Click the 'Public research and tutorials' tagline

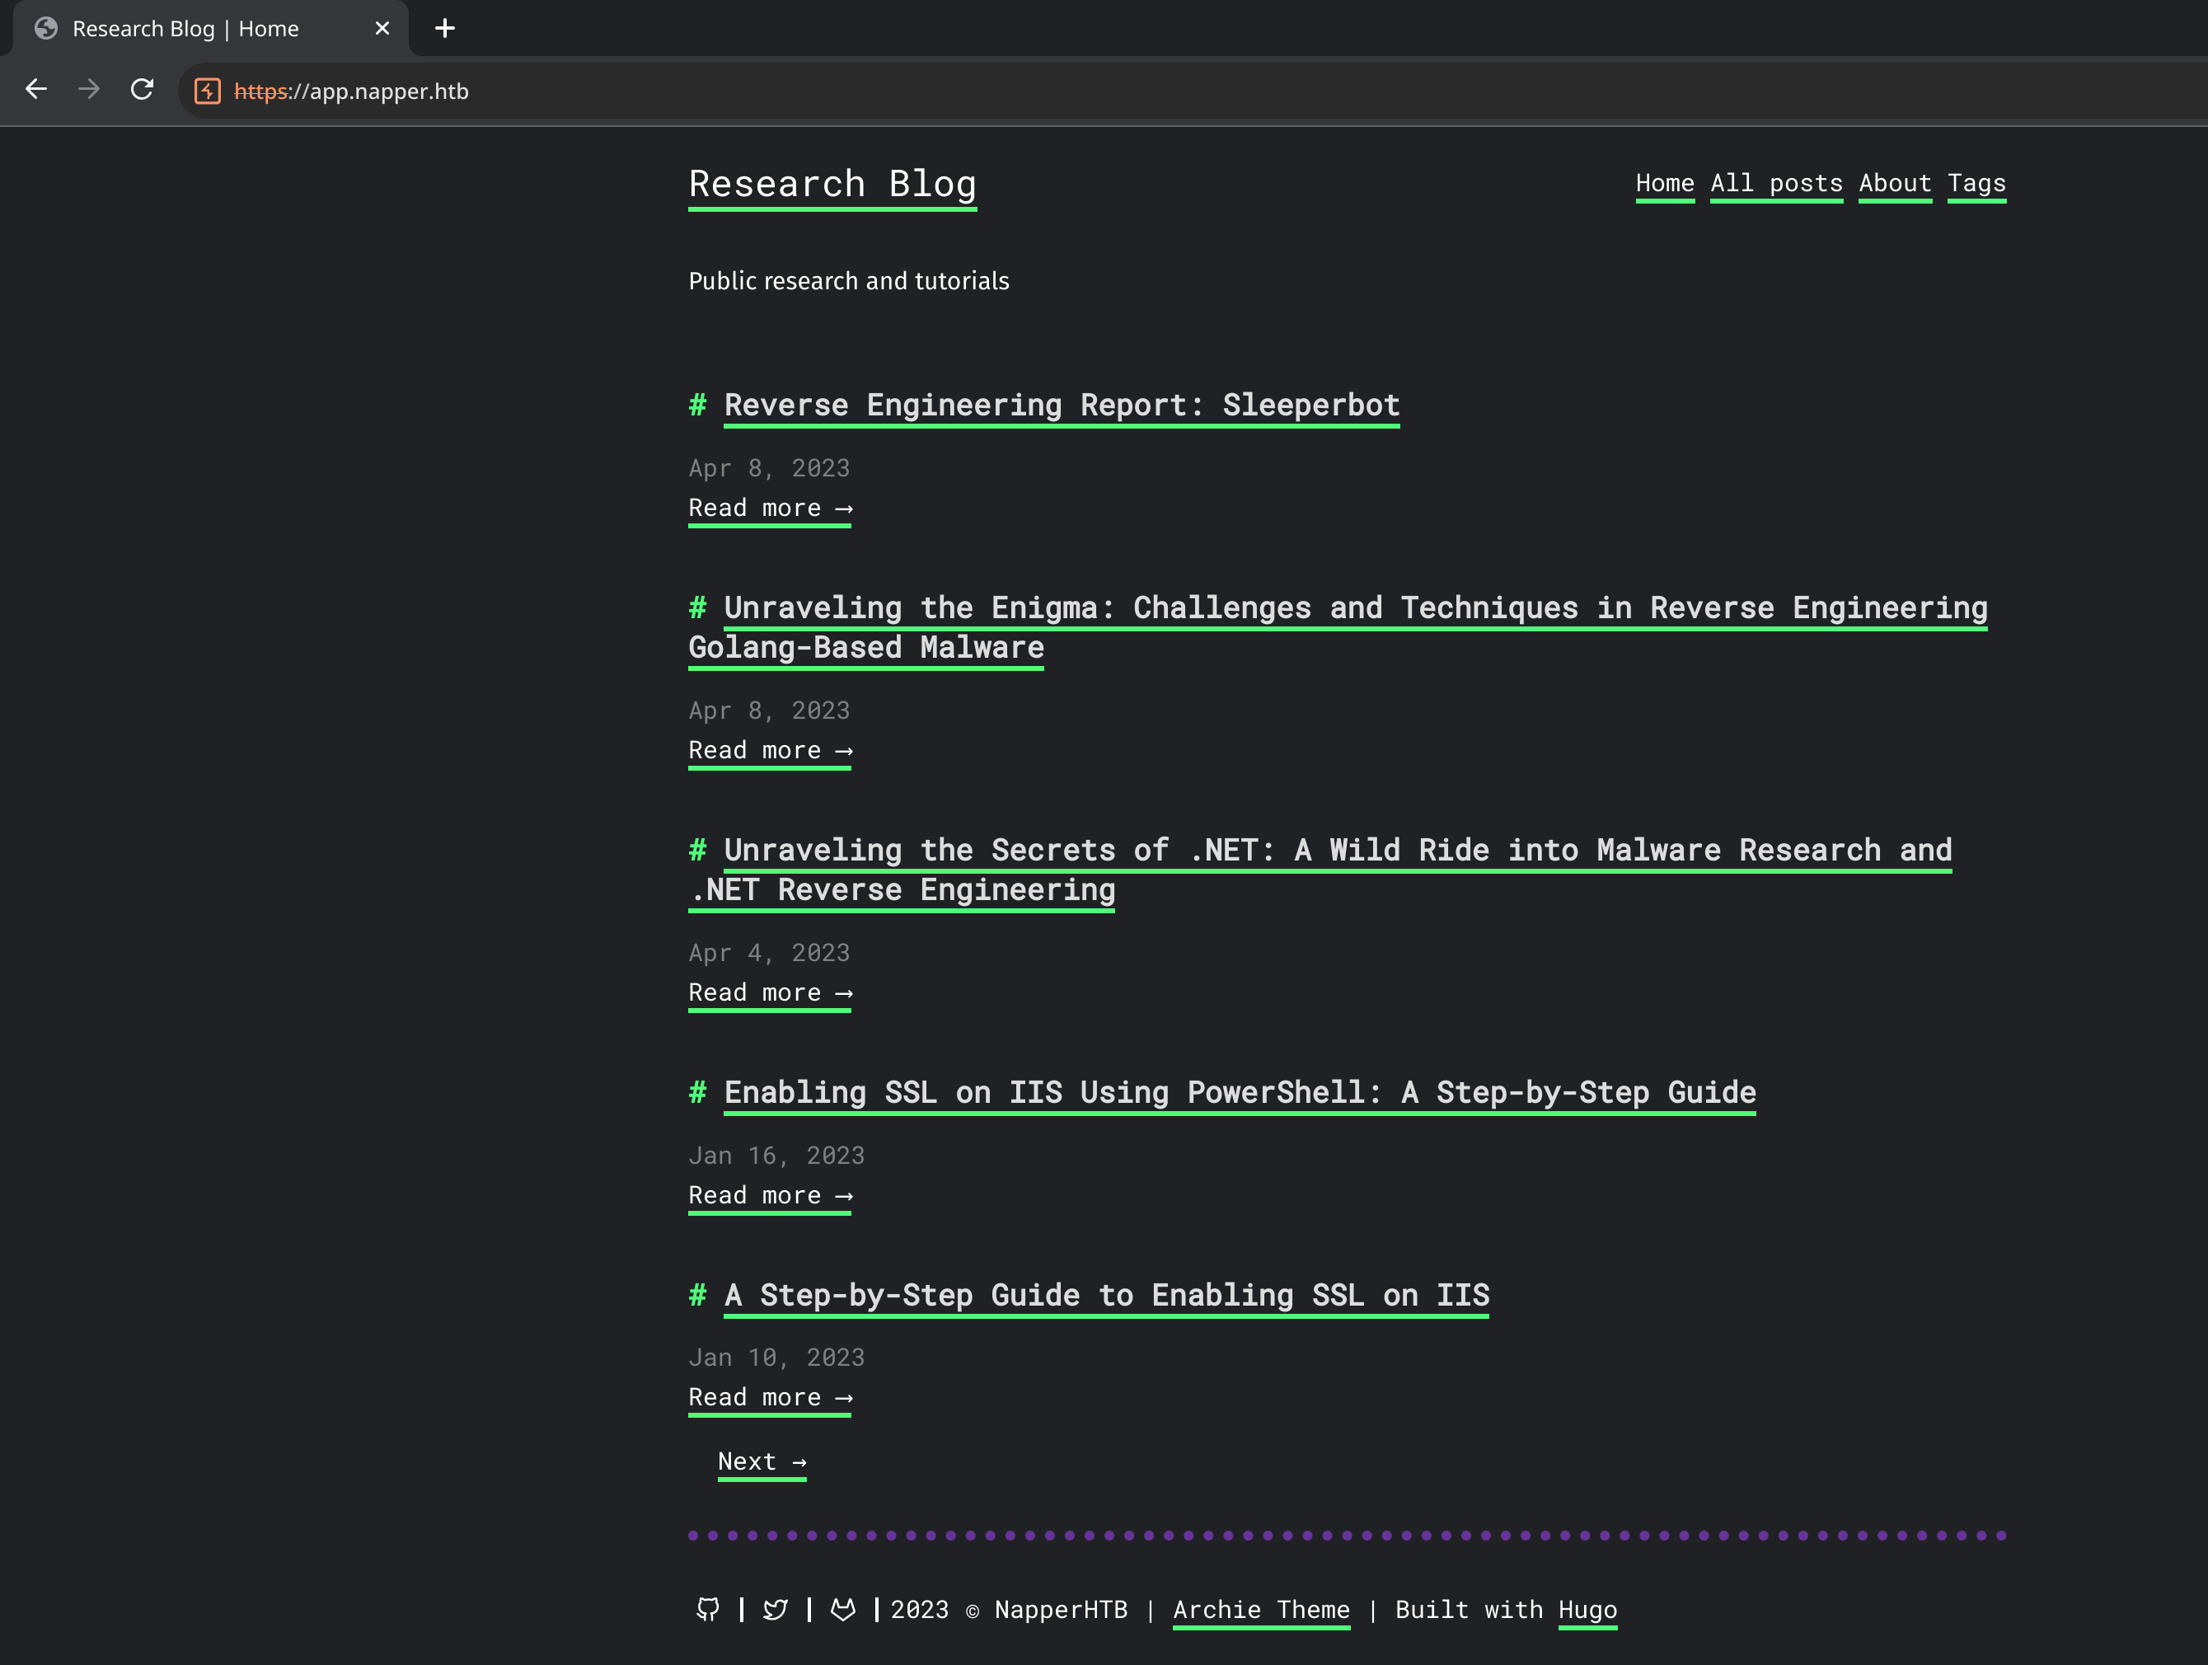(848, 282)
